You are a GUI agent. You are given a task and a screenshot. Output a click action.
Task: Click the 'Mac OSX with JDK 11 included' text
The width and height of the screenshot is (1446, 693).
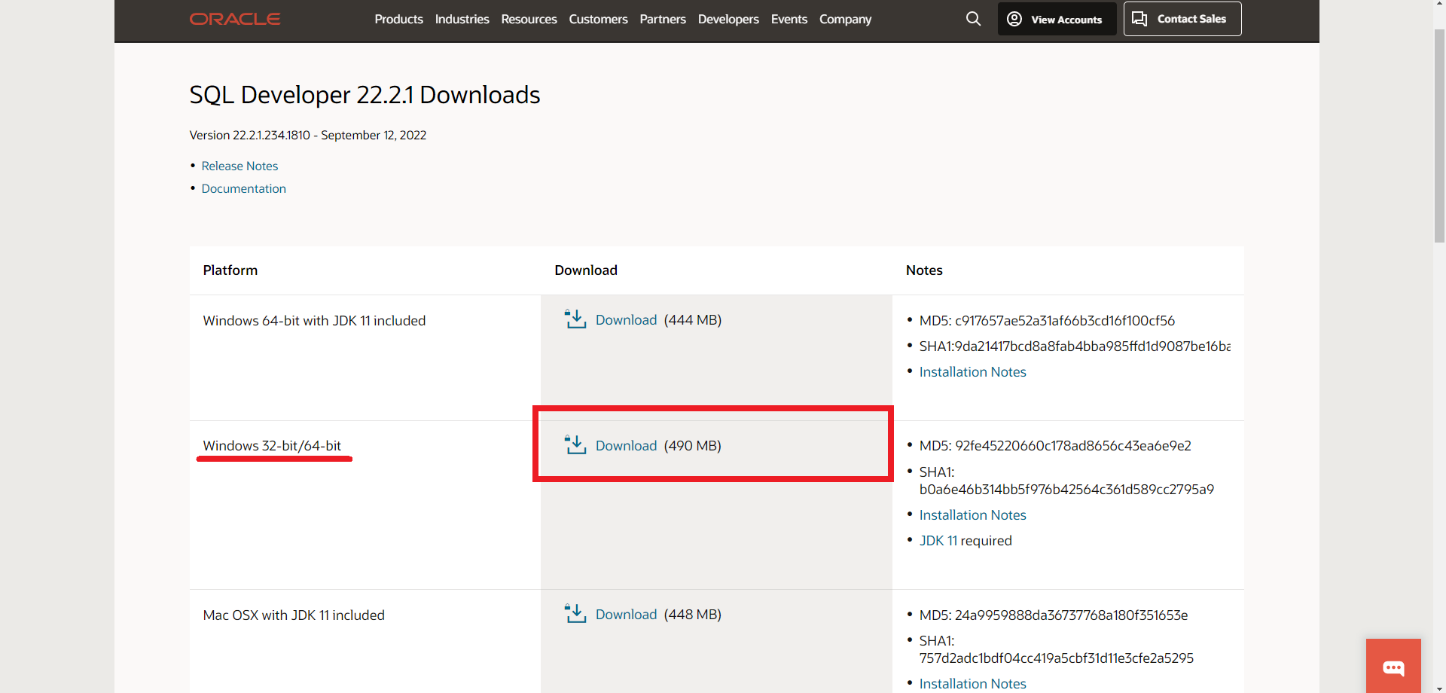pos(294,615)
